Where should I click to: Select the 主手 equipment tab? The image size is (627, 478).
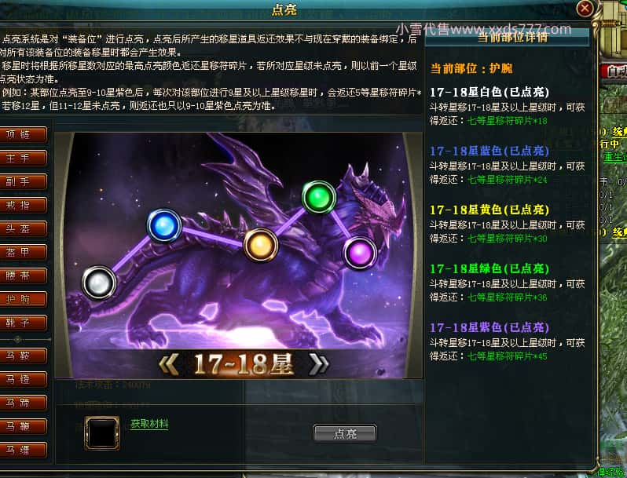pos(23,158)
